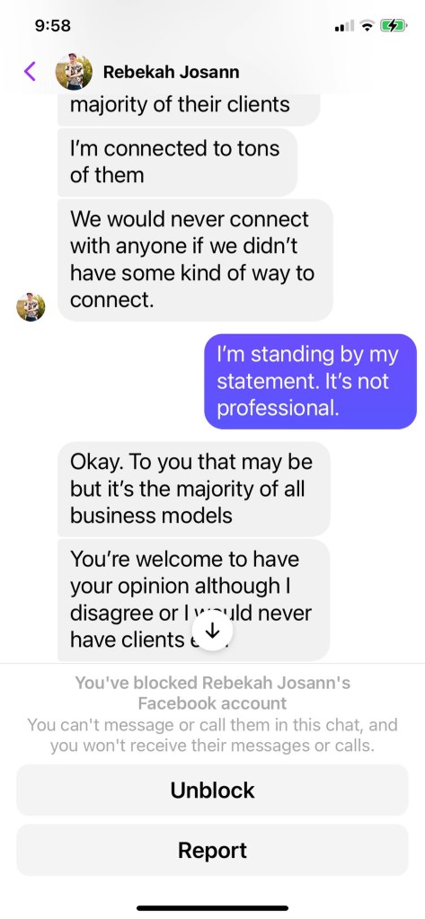Tap the "You can't message or call" description

[212, 736]
